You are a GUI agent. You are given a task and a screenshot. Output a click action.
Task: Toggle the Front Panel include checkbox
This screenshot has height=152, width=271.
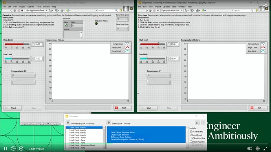pos(191,135)
